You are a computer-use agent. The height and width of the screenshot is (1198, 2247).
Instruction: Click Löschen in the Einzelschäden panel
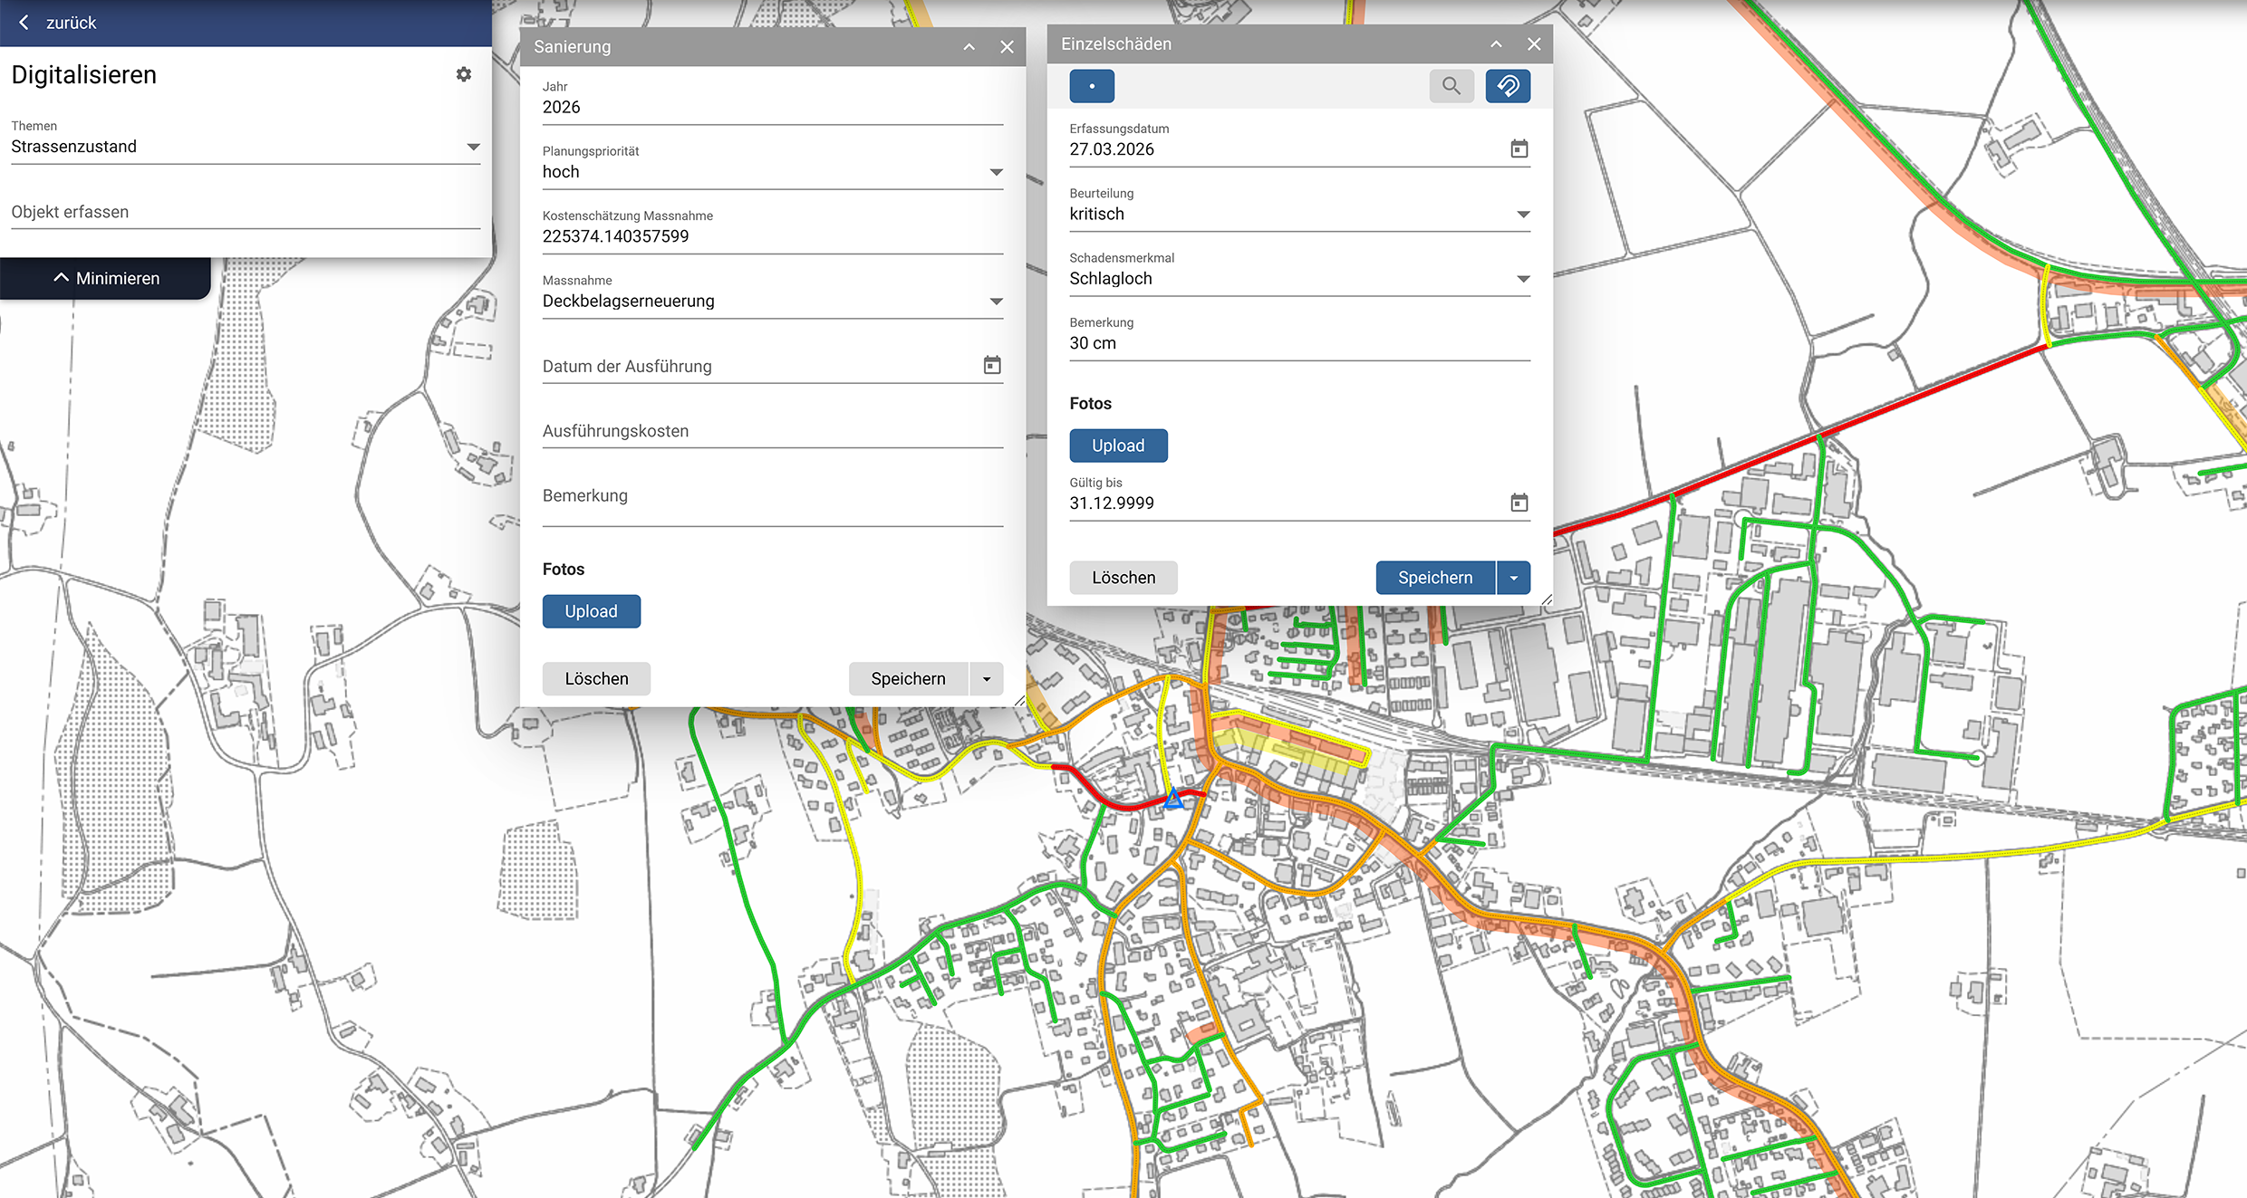pos(1123,578)
